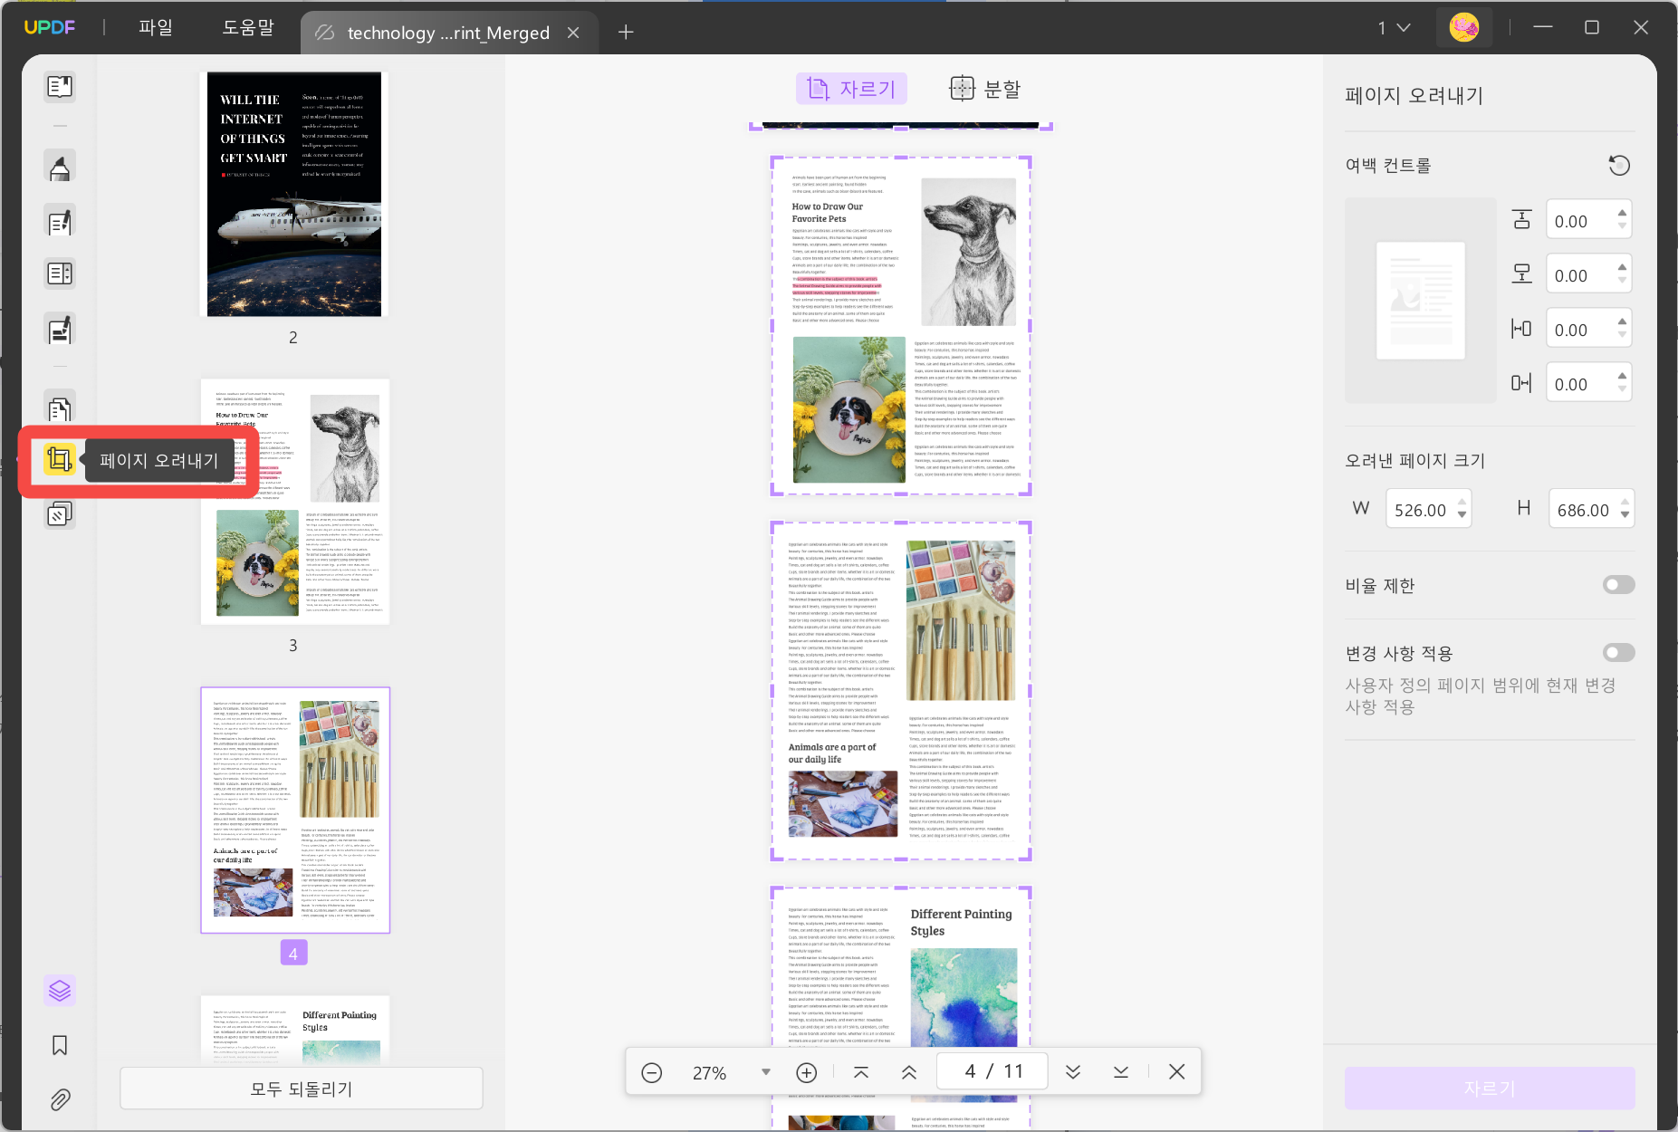Viewport: 1678px width, 1132px height.
Task: Open the Bookmarks panel
Action: 60,1045
